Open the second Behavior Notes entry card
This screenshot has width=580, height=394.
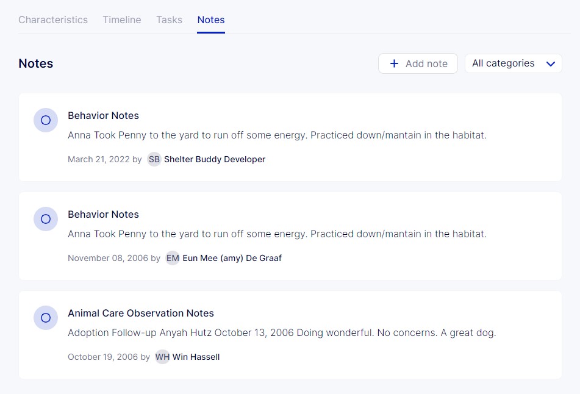290,236
